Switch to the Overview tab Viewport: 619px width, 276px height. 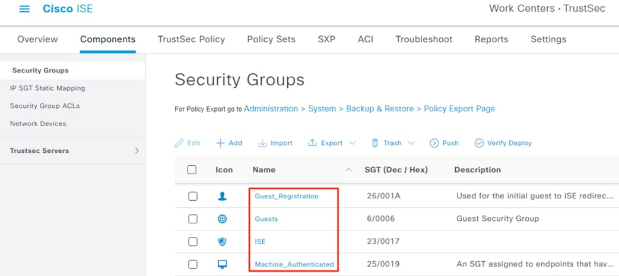point(37,39)
